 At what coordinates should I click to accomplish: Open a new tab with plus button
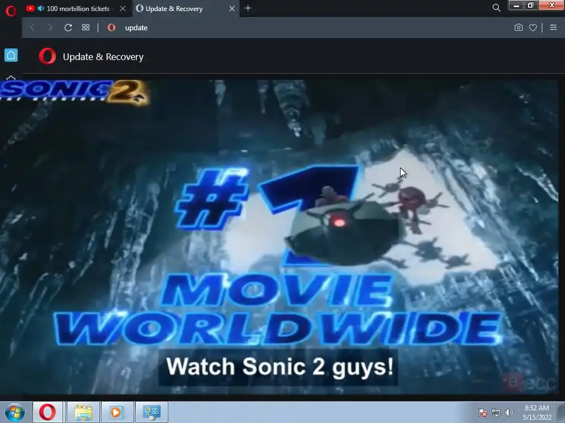click(x=248, y=8)
